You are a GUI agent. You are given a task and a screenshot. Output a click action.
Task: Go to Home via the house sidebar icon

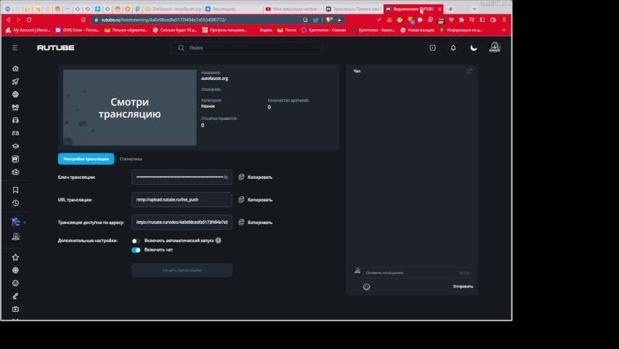[x=15, y=69]
